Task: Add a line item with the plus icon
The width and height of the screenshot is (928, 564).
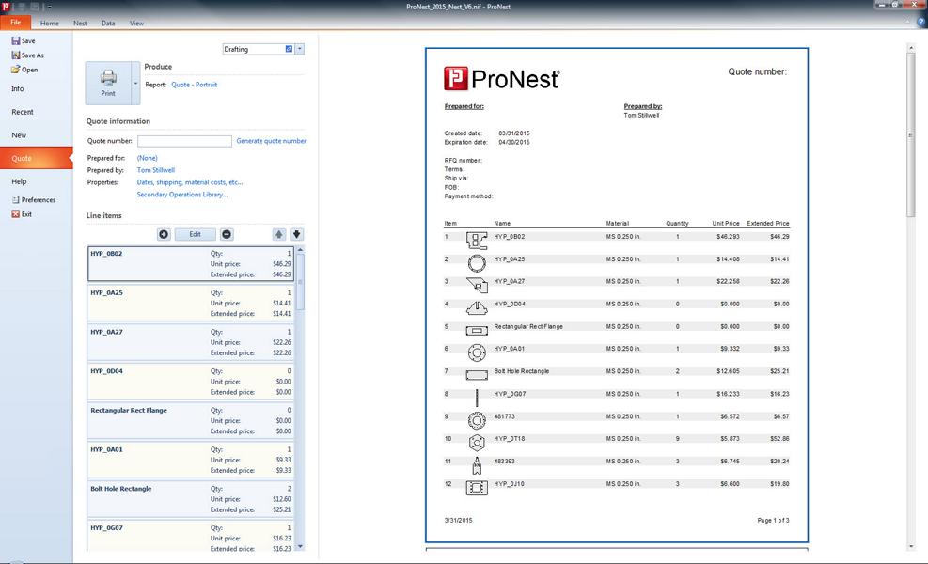Action: point(164,234)
